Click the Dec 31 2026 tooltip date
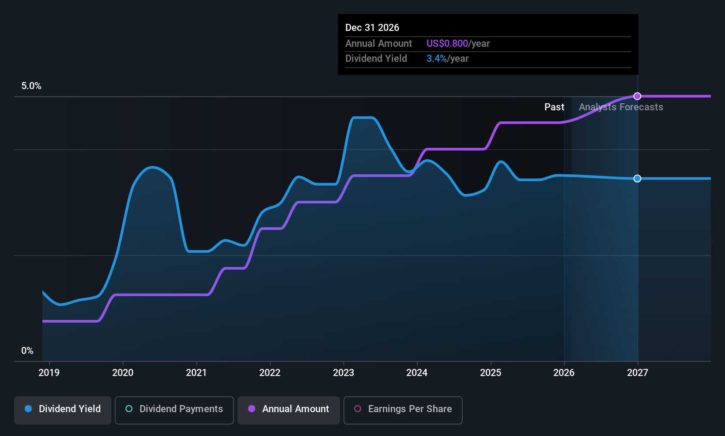 pos(372,27)
